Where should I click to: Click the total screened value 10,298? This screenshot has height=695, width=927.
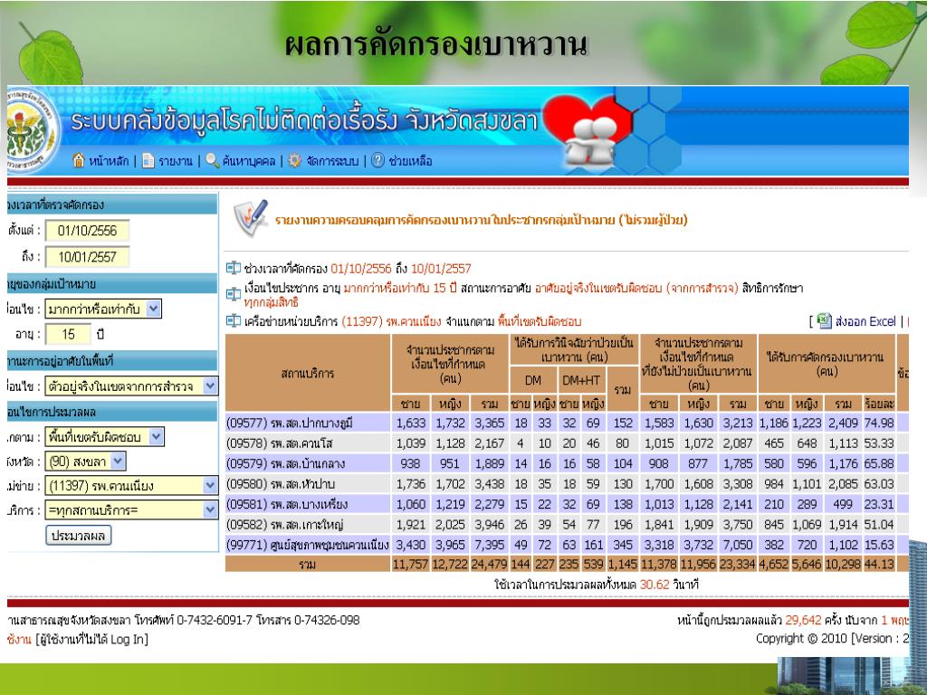point(843,564)
